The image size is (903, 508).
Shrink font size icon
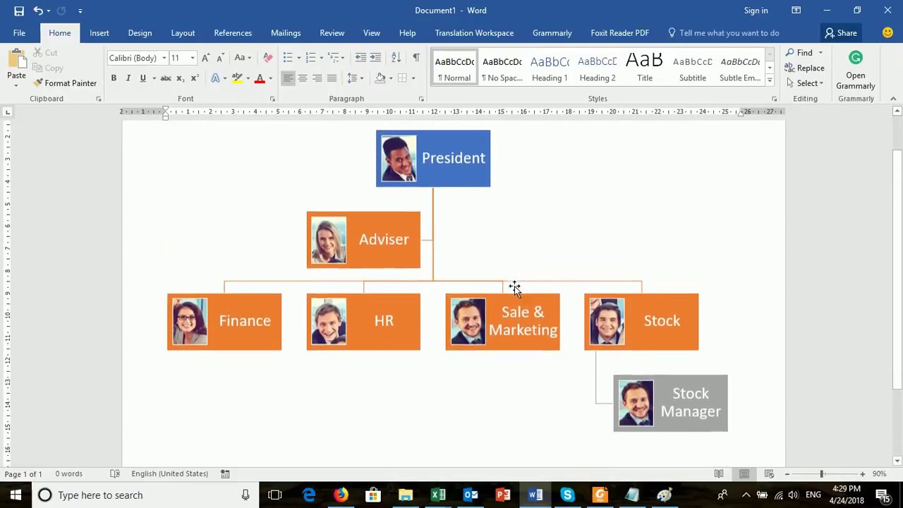pyautogui.click(x=220, y=58)
